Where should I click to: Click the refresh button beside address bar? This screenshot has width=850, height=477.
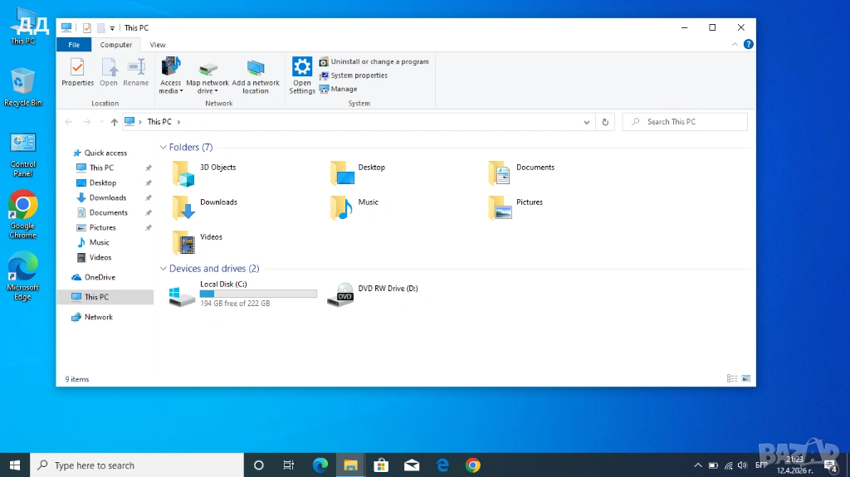(605, 122)
